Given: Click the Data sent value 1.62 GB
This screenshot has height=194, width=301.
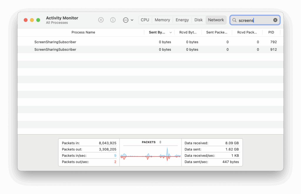Looking at the screenshot, I should [232, 149].
